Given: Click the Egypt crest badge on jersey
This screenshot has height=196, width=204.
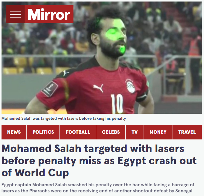Looking at the screenshot, I should [x=130, y=86].
